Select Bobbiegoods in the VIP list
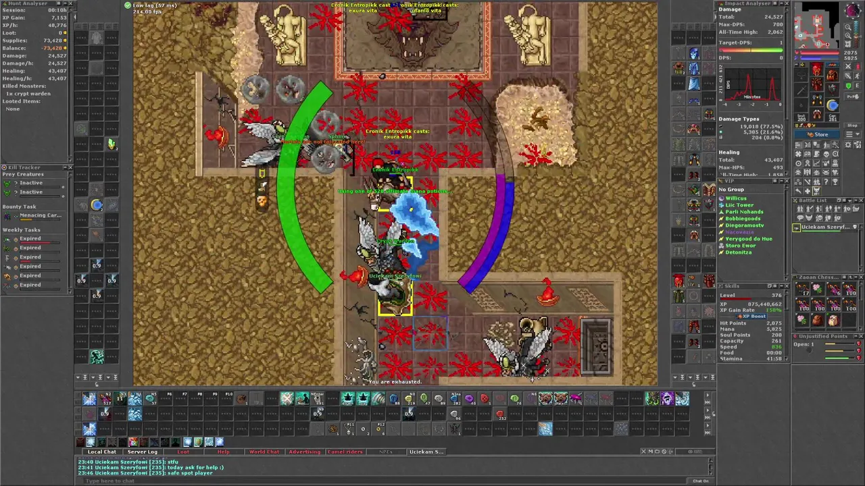Viewport: 865px width, 486px height. tap(743, 219)
